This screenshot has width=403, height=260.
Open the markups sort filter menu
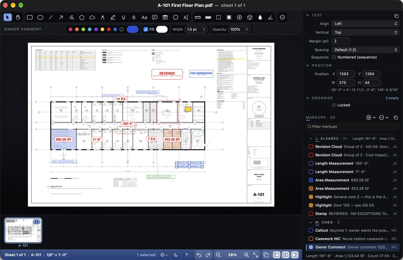pyautogui.click(x=371, y=118)
